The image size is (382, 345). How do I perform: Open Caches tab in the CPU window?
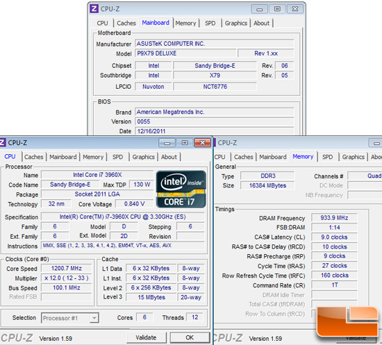(33, 157)
